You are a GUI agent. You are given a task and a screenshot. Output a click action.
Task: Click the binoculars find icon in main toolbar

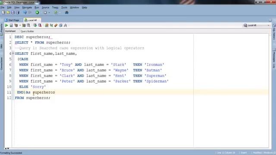point(66,12)
